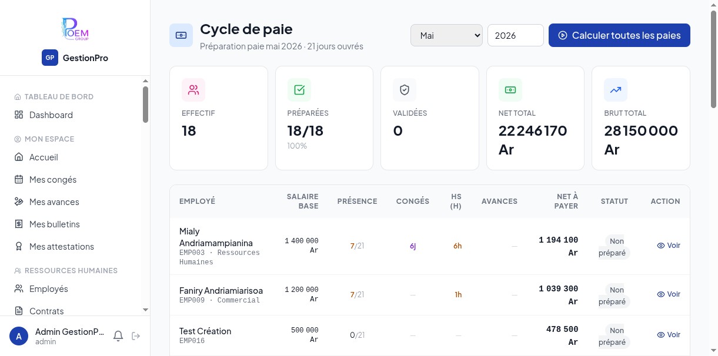Click the year input field showing 2026

516,35
